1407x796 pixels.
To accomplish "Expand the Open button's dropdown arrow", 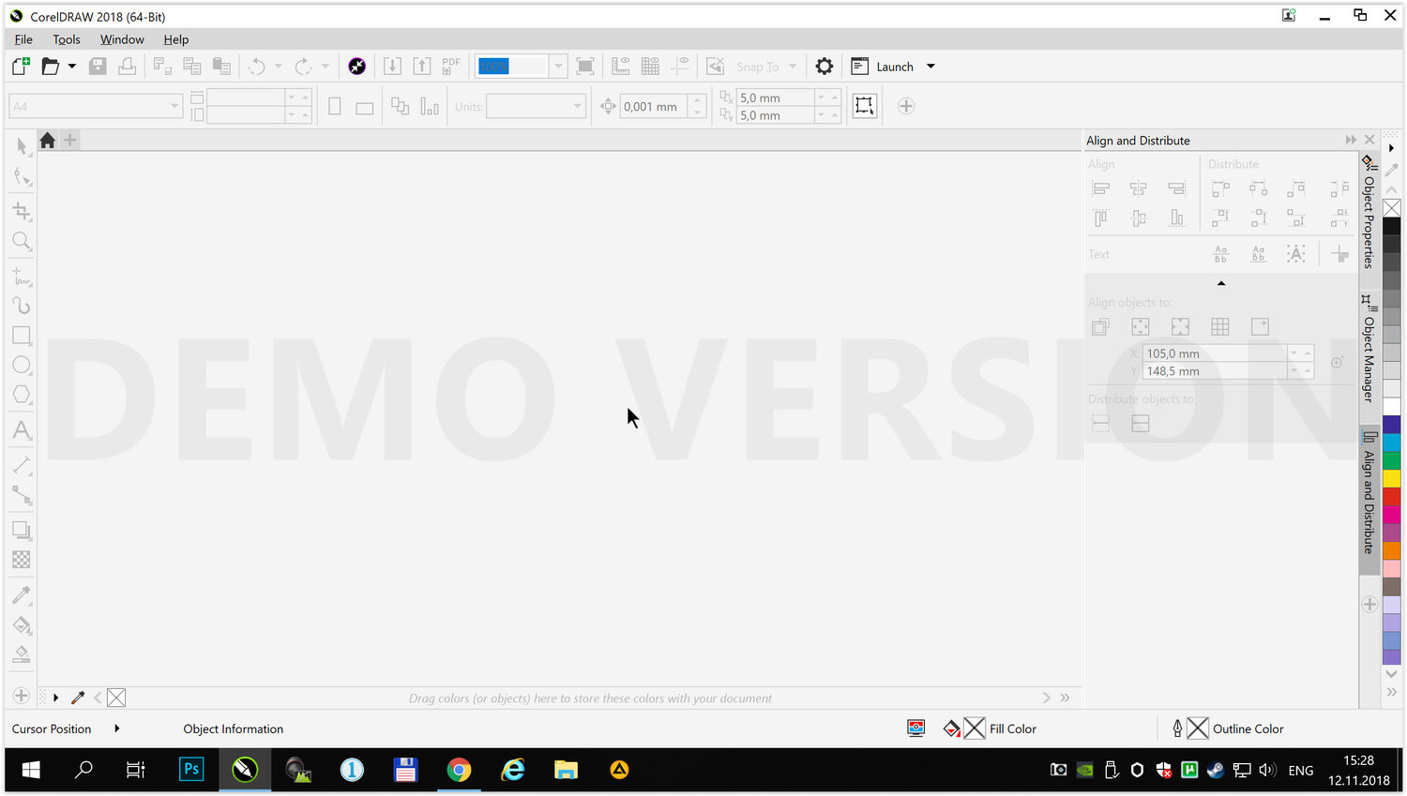I will coord(71,66).
